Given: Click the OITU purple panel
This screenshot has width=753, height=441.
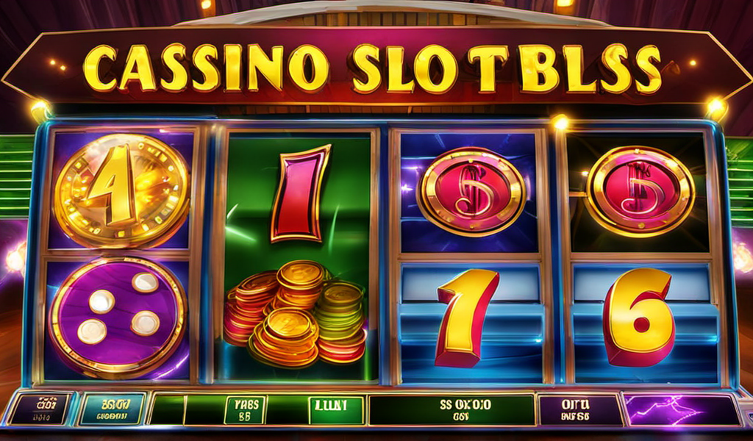Looking at the screenshot, I should point(579,410).
